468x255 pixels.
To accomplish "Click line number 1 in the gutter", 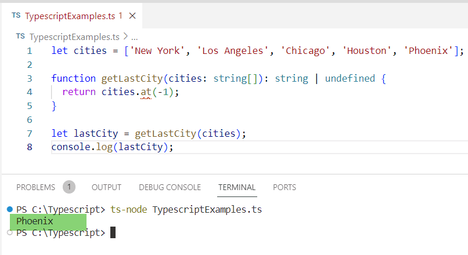I will click(x=30, y=51).
